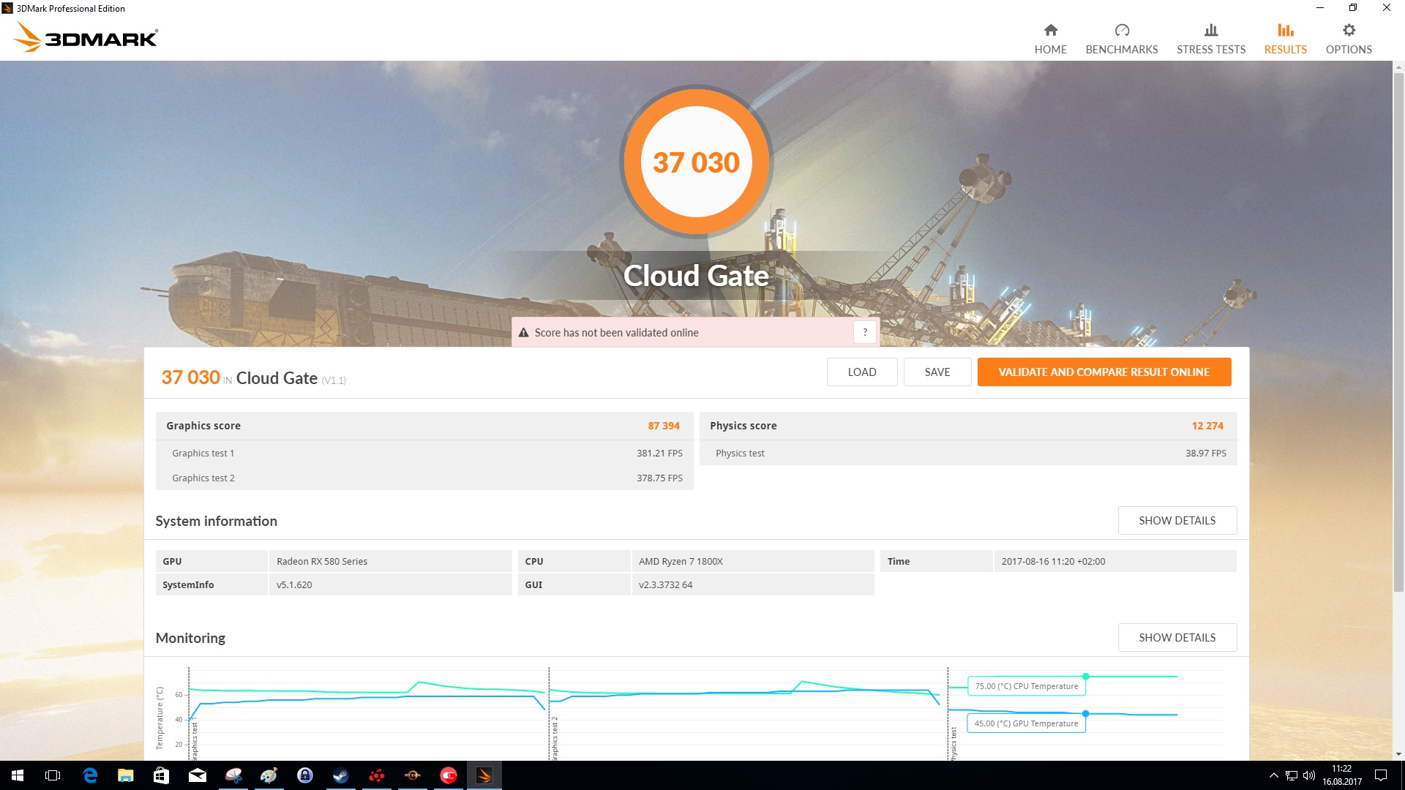Click the Results tab
The image size is (1405, 790).
(1285, 39)
